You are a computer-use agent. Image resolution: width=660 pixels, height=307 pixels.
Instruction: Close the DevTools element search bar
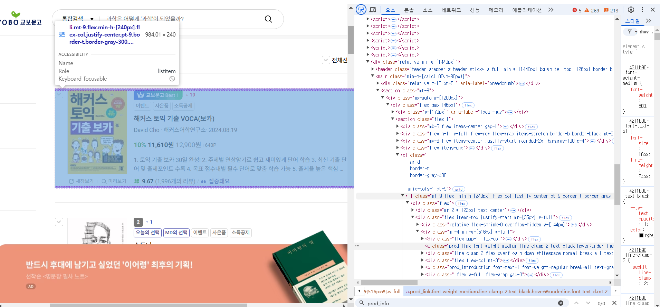click(x=614, y=303)
